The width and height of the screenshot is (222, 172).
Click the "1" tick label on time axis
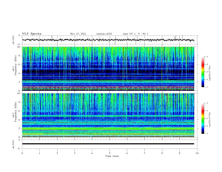point(40,153)
